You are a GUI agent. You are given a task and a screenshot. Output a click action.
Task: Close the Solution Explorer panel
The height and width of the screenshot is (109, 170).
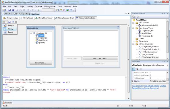pos(167,13)
